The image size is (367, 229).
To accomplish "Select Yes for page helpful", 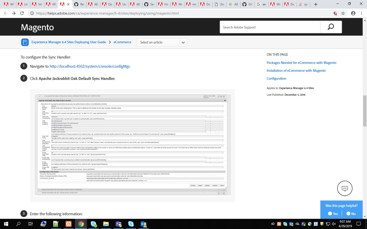I will coord(333,214).
